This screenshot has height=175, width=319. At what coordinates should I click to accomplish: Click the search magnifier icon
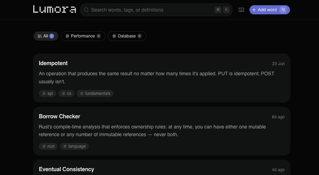[86, 10]
